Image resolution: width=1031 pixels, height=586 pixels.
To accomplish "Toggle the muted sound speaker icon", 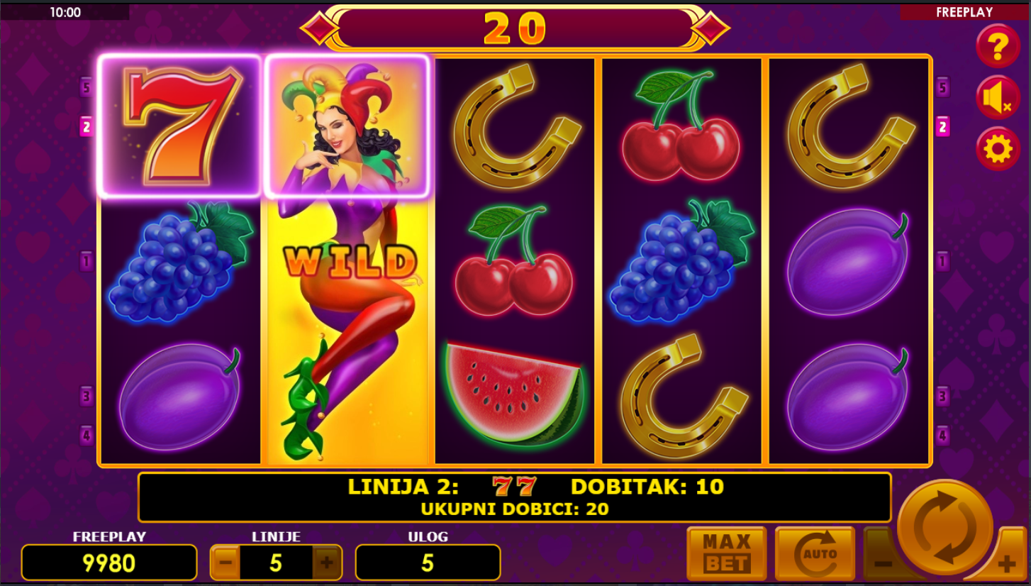I will pyautogui.click(x=998, y=98).
